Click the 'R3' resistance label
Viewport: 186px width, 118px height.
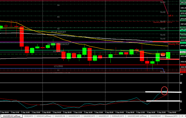point(58,17)
